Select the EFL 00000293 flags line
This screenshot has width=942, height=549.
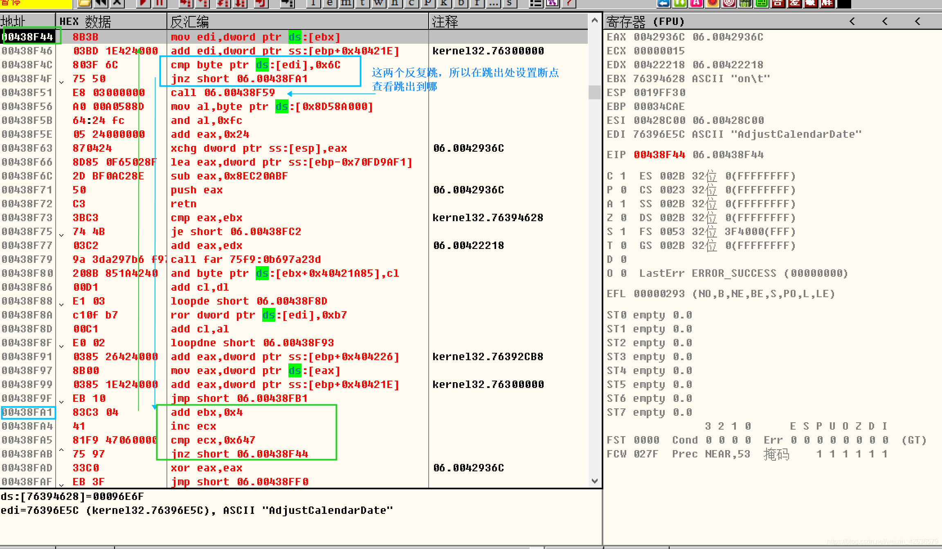click(x=721, y=294)
